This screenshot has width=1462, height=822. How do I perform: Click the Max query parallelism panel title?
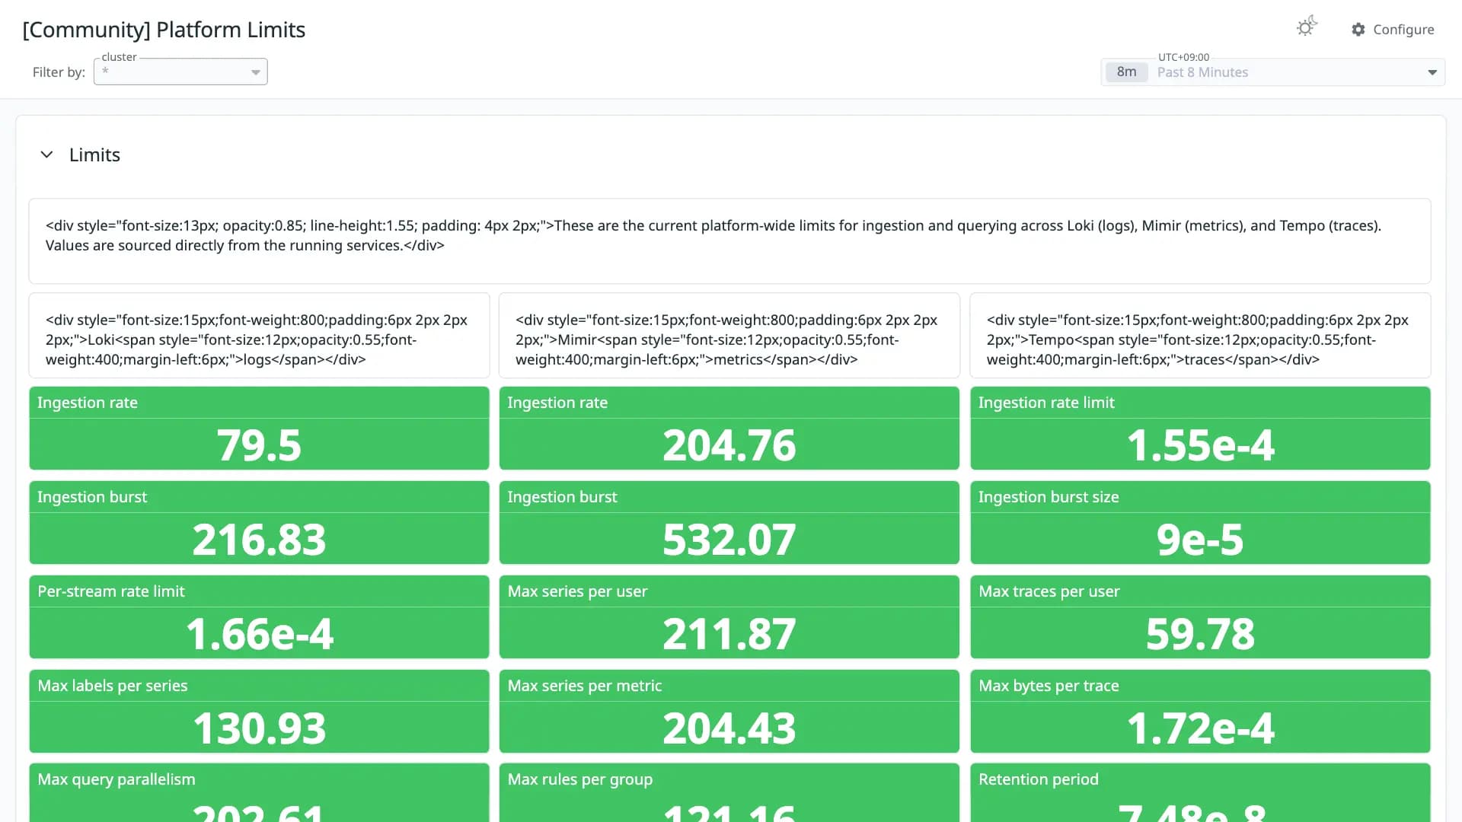[x=117, y=779]
